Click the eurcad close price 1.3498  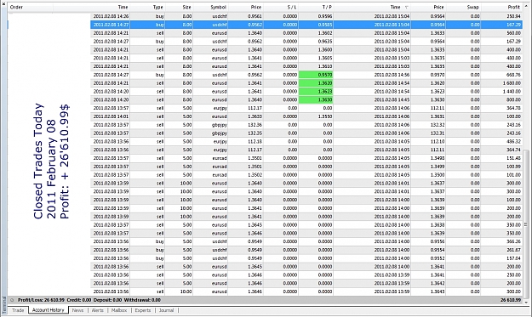[438, 158]
